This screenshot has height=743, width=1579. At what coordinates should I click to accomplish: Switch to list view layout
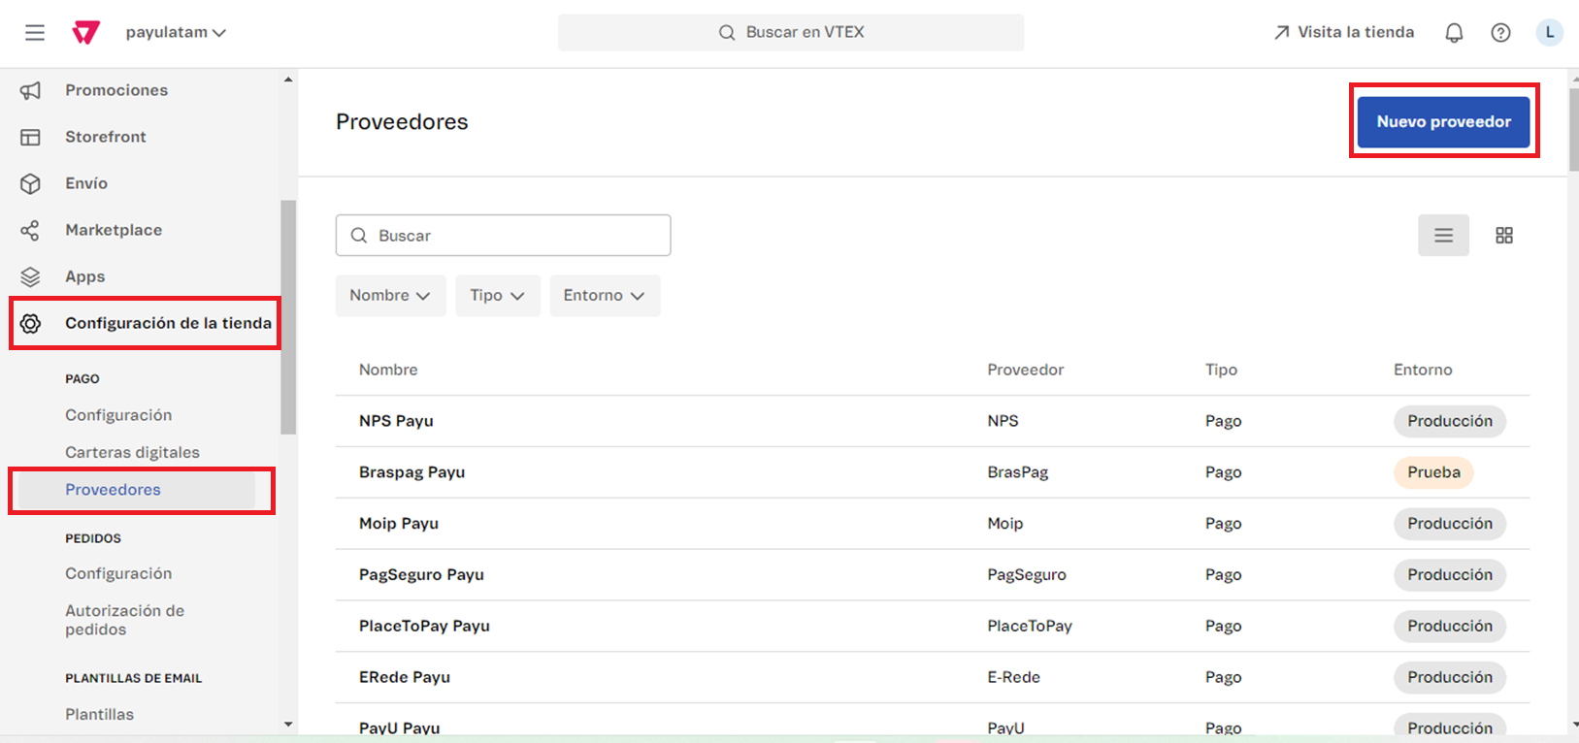pyautogui.click(x=1443, y=235)
